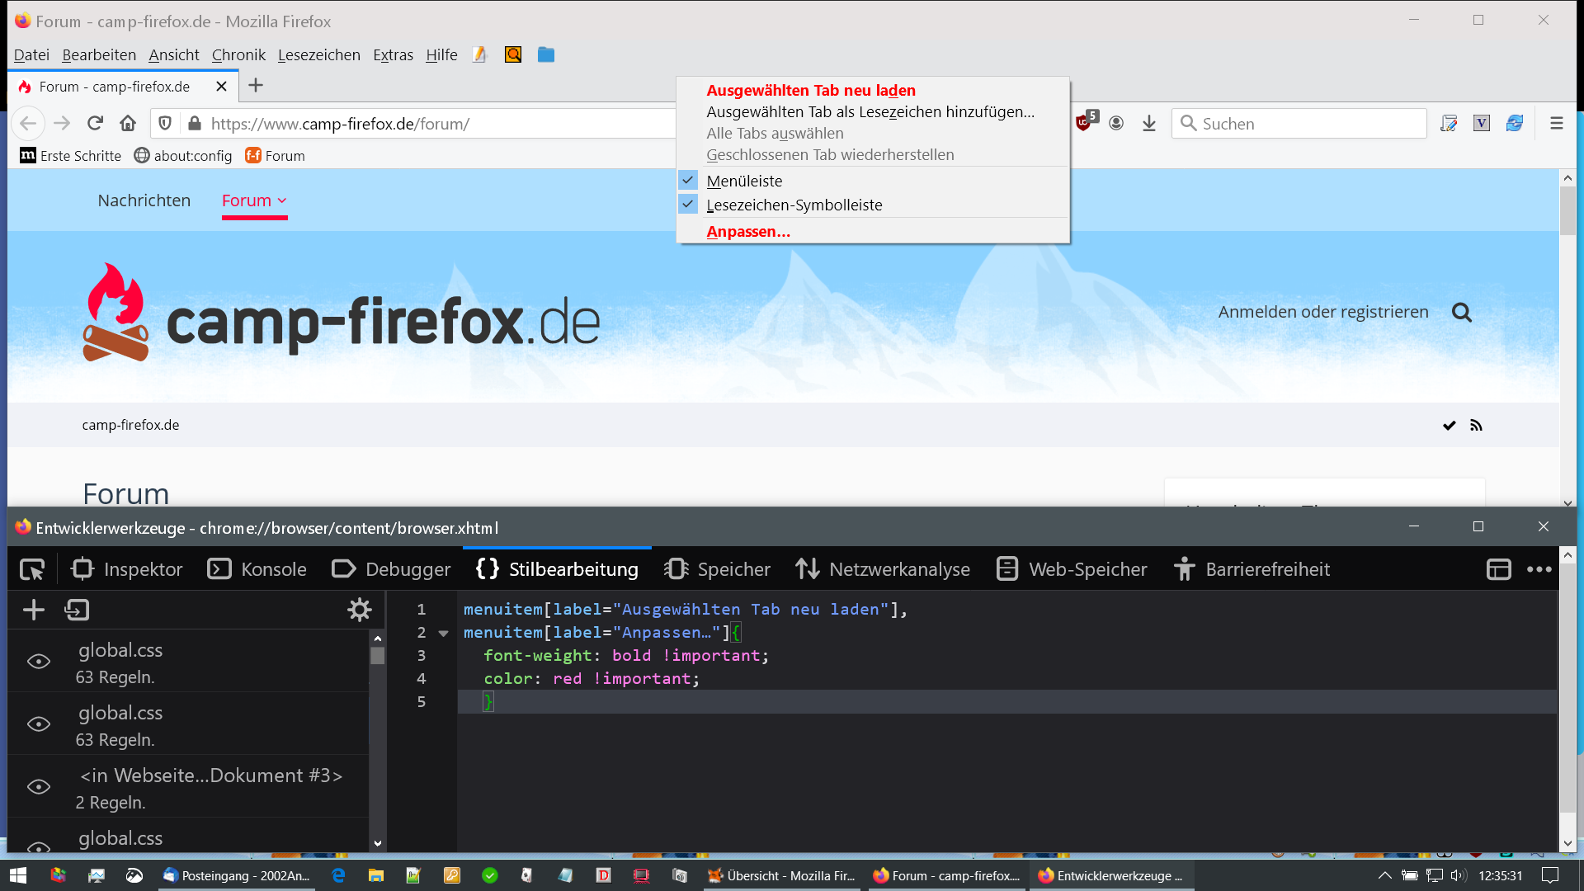
Task: Uncheck Lesezeichen-Symbolleiste option
Action: click(x=794, y=205)
